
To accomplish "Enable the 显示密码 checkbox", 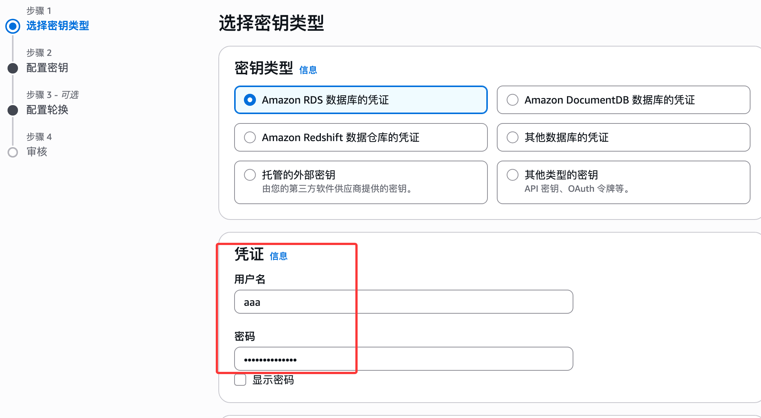I will pyautogui.click(x=240, y=380).
